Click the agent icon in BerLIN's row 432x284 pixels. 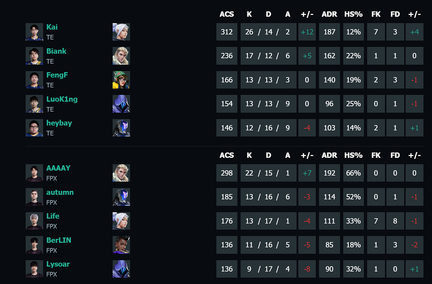(x=121, y=245)
